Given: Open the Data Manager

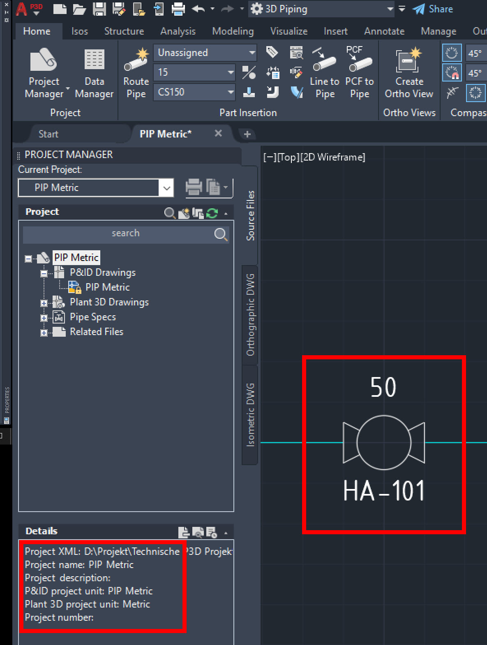Looking at the screenshot, I should 94,73.
